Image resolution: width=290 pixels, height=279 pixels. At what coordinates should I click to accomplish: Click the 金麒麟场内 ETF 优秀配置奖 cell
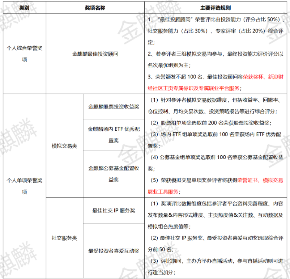[114, 135]
